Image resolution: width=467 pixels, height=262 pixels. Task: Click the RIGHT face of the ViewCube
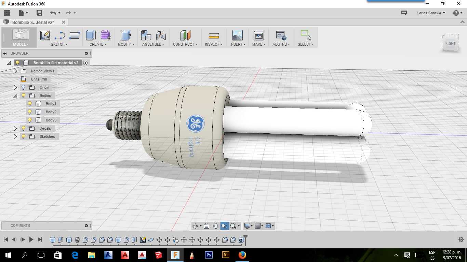tap(450, 43)
